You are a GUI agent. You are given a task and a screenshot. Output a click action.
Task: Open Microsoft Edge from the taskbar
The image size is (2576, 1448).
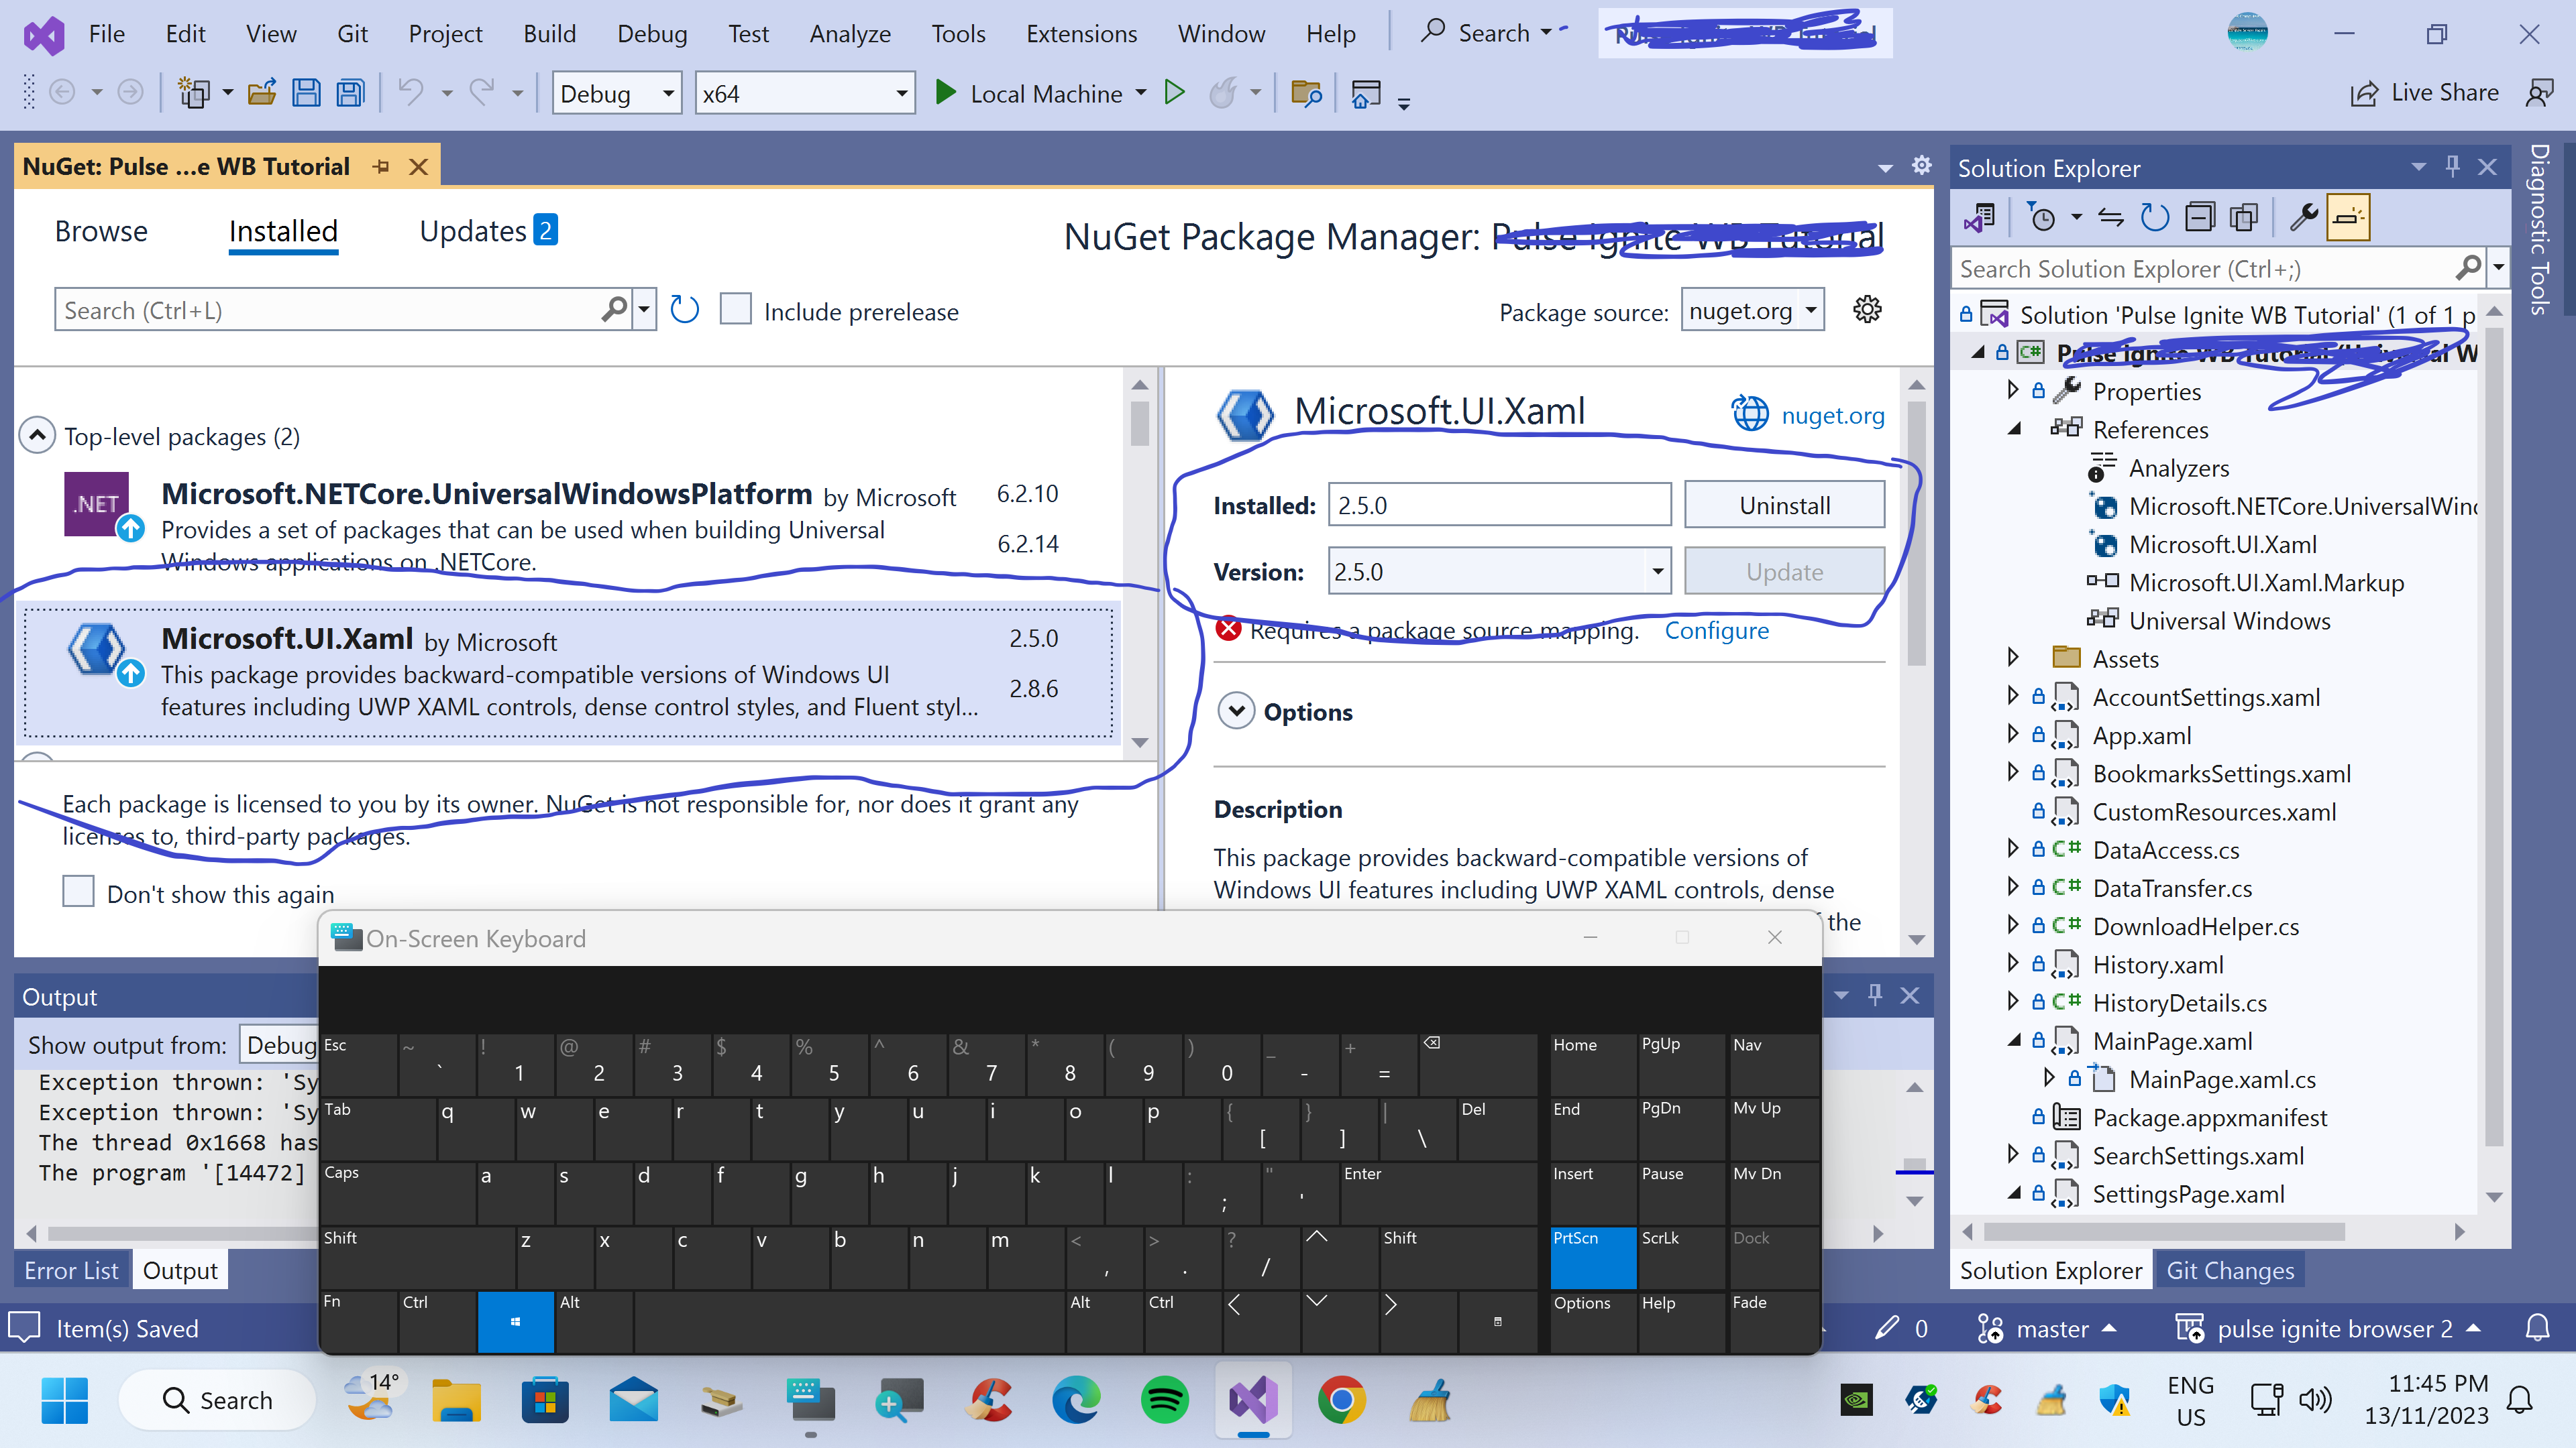(1076, 1400)
